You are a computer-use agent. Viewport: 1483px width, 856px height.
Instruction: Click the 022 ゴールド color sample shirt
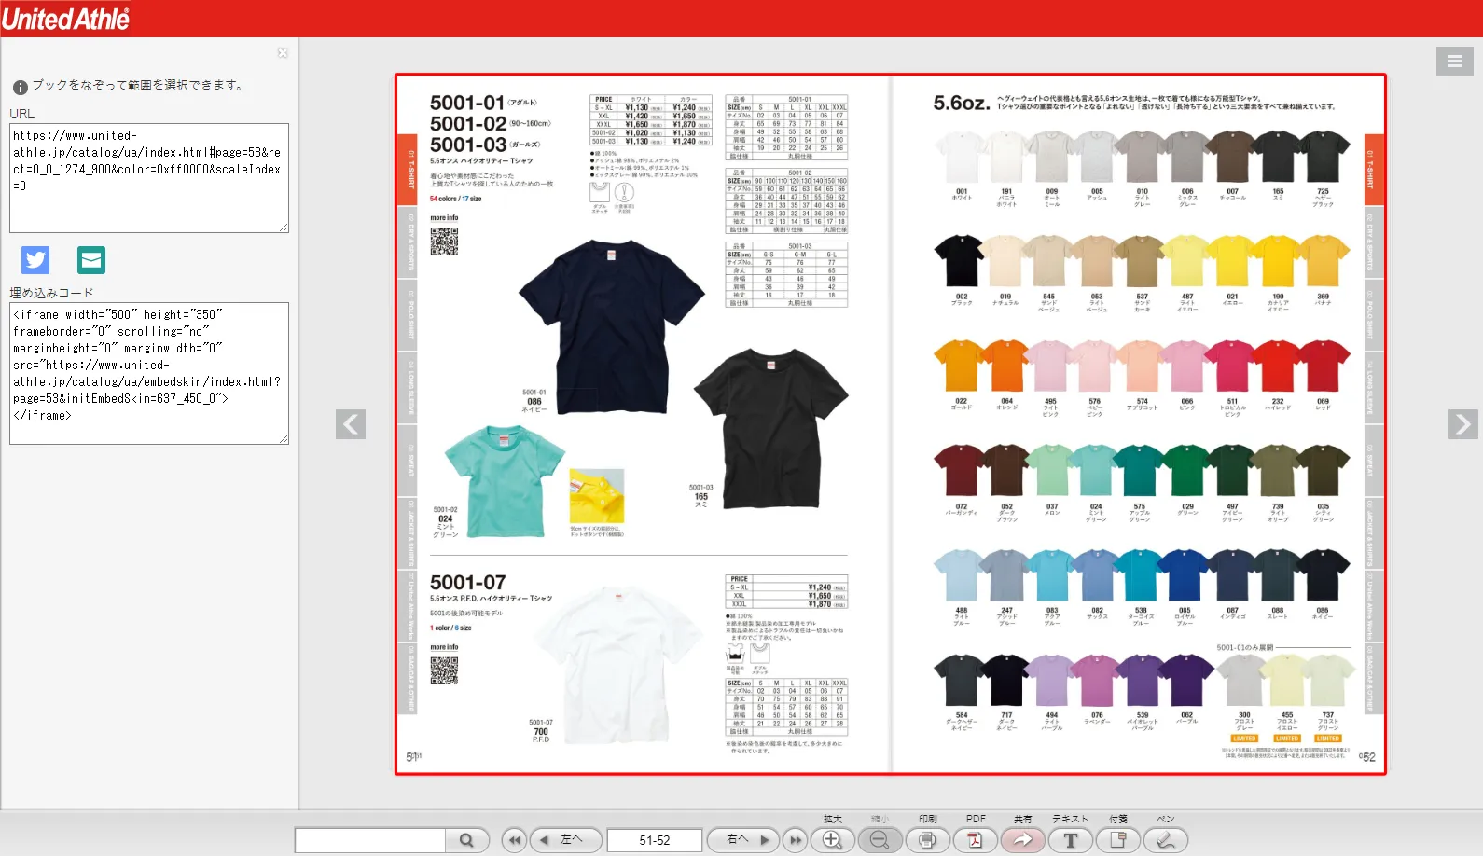(961, 366)
